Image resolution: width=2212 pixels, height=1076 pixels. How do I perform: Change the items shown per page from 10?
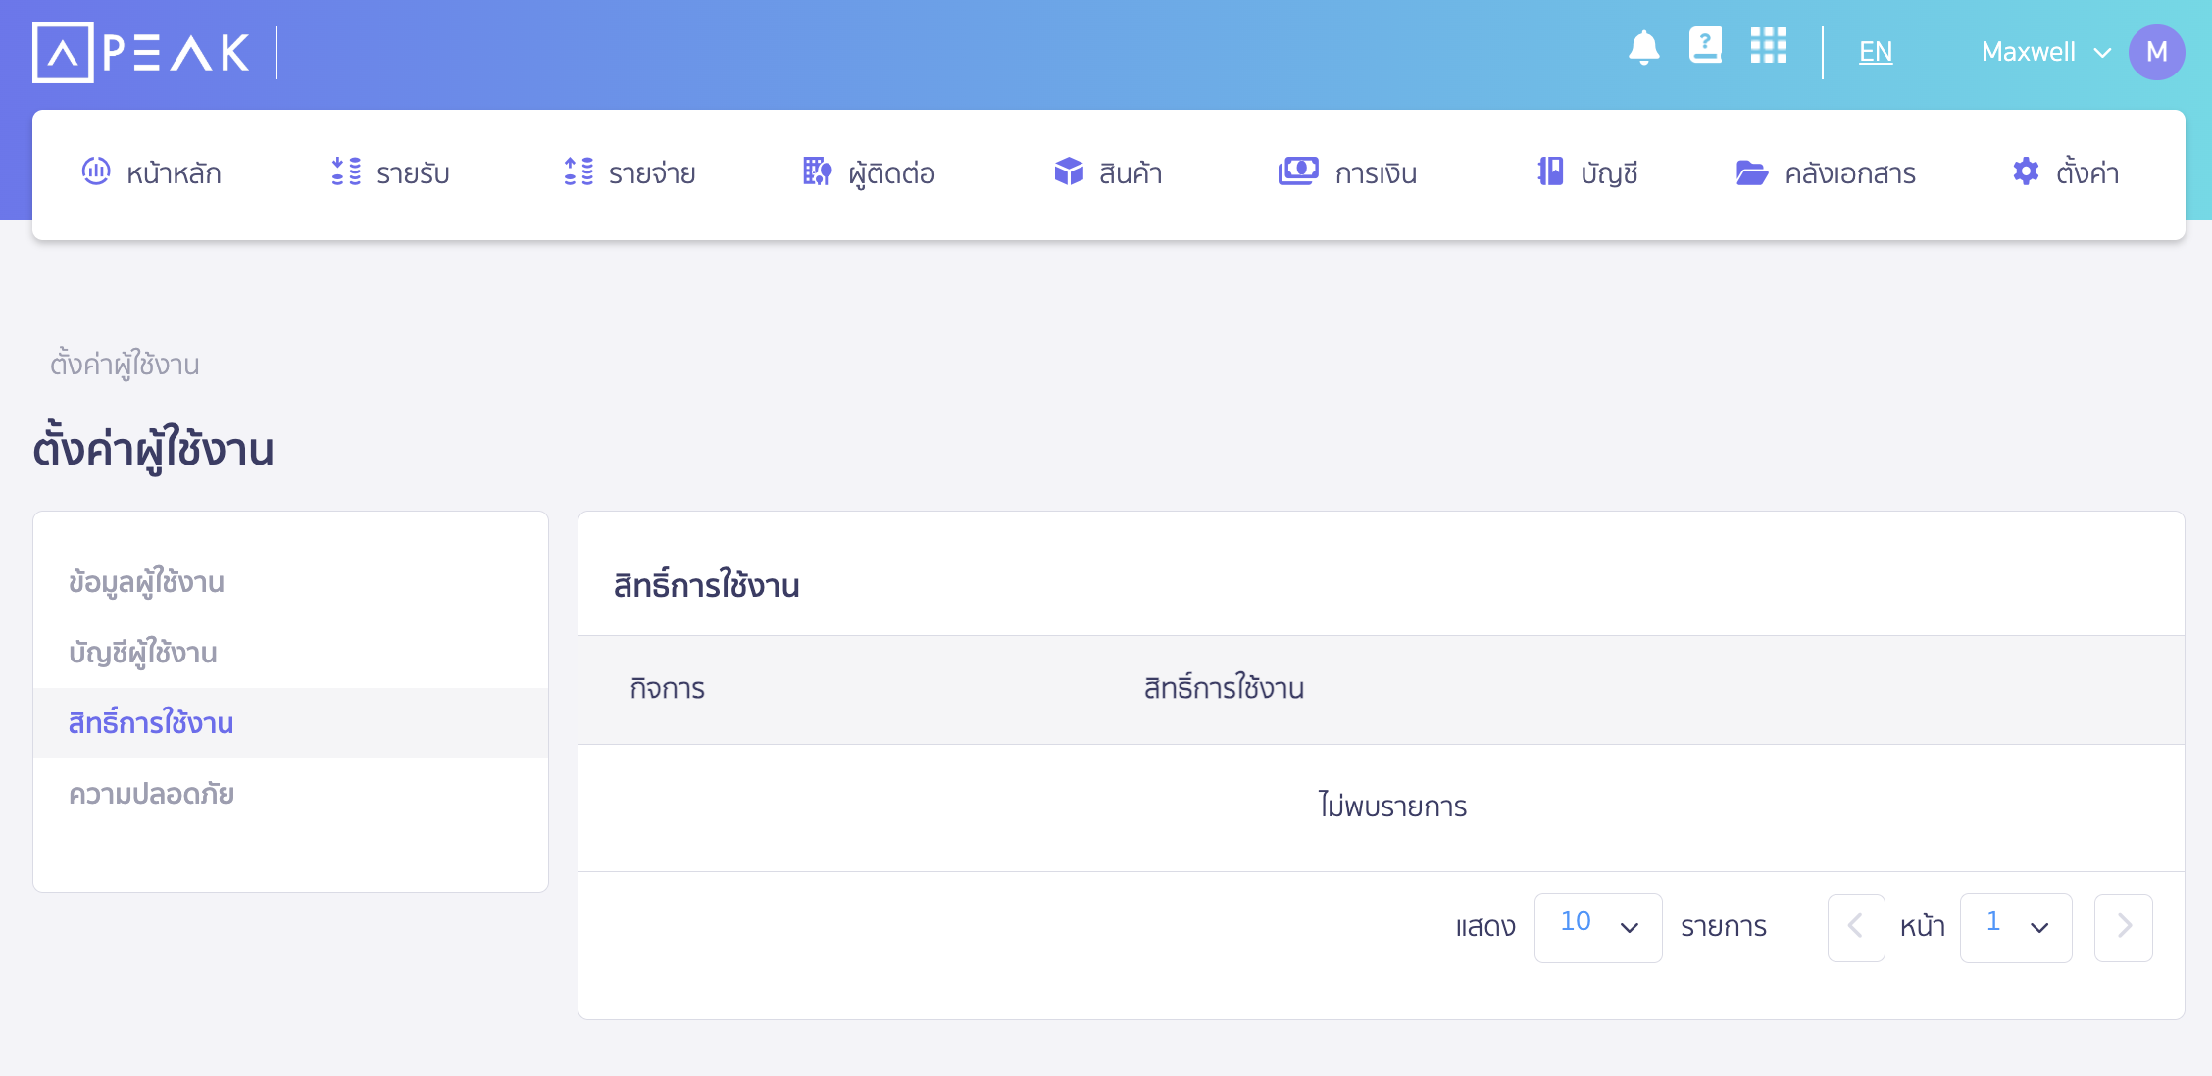click(1597, 927)
